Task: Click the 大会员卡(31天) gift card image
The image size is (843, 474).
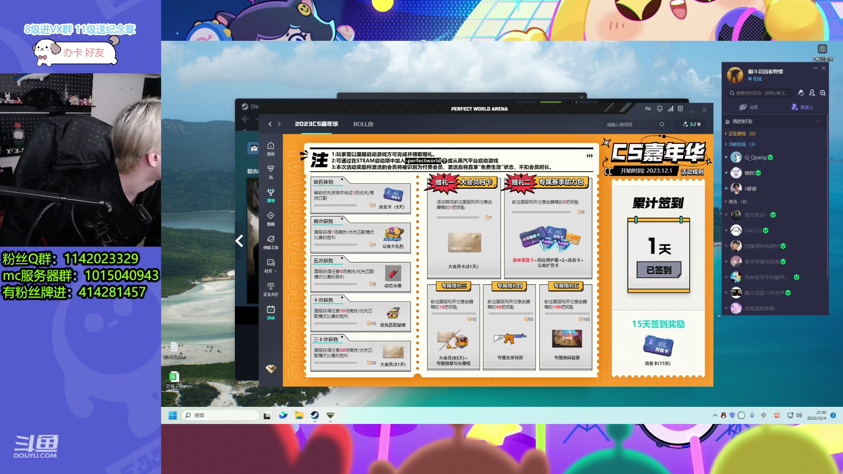Action: pos(465,243)
